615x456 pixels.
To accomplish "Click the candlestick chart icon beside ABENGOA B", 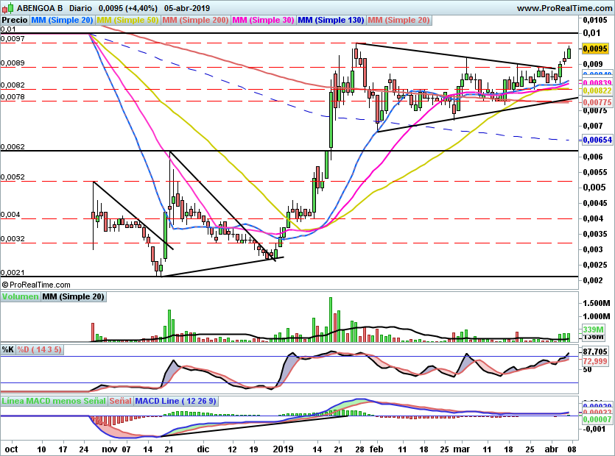I will click(x=7, y=7).
